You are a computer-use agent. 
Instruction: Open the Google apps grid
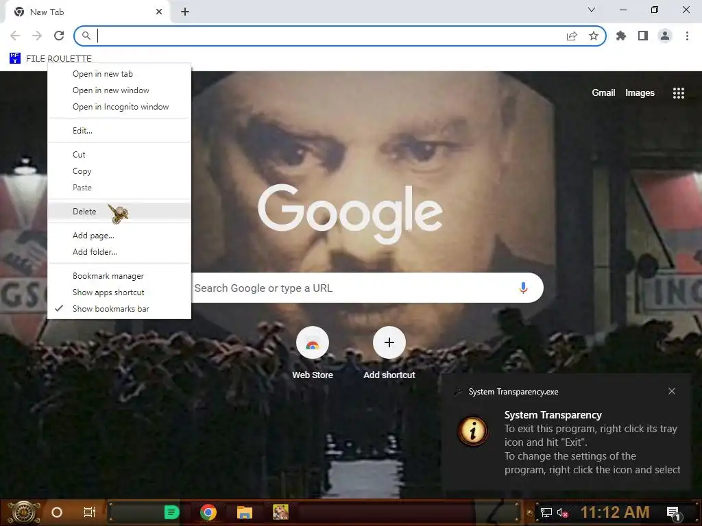click(679, 93)
